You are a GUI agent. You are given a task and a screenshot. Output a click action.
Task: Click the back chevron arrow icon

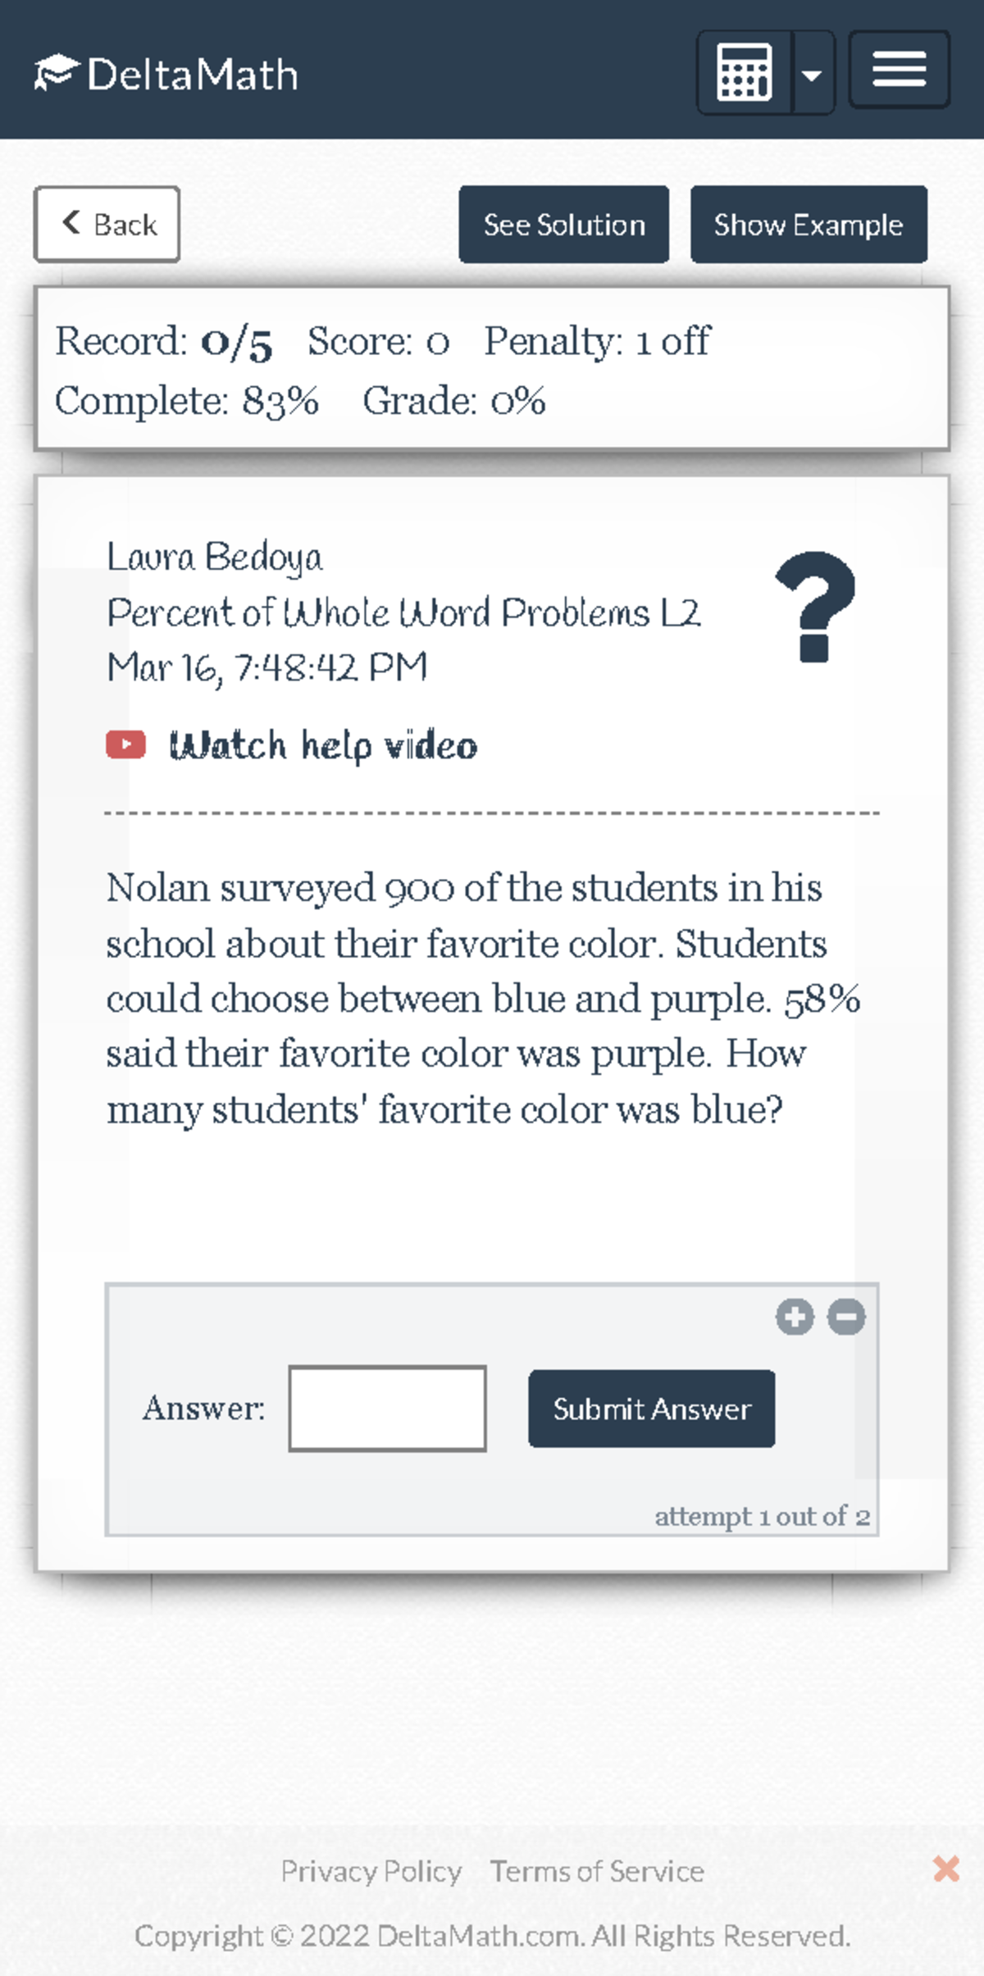[71, 222]
